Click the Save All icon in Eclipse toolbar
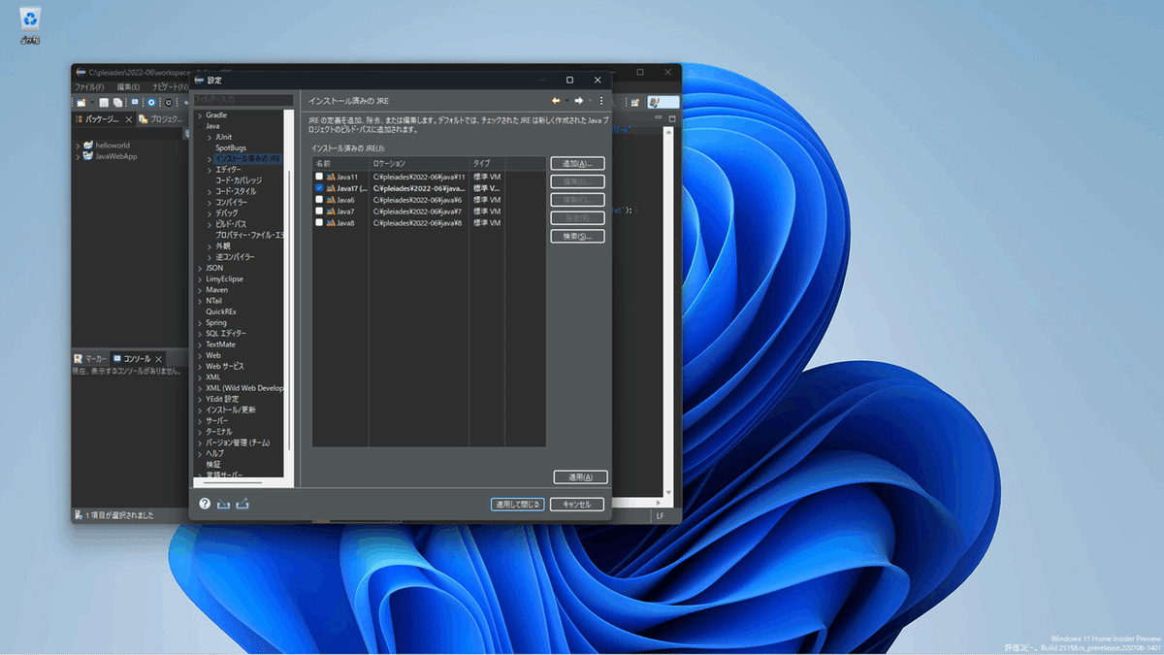 coord(116,102)
